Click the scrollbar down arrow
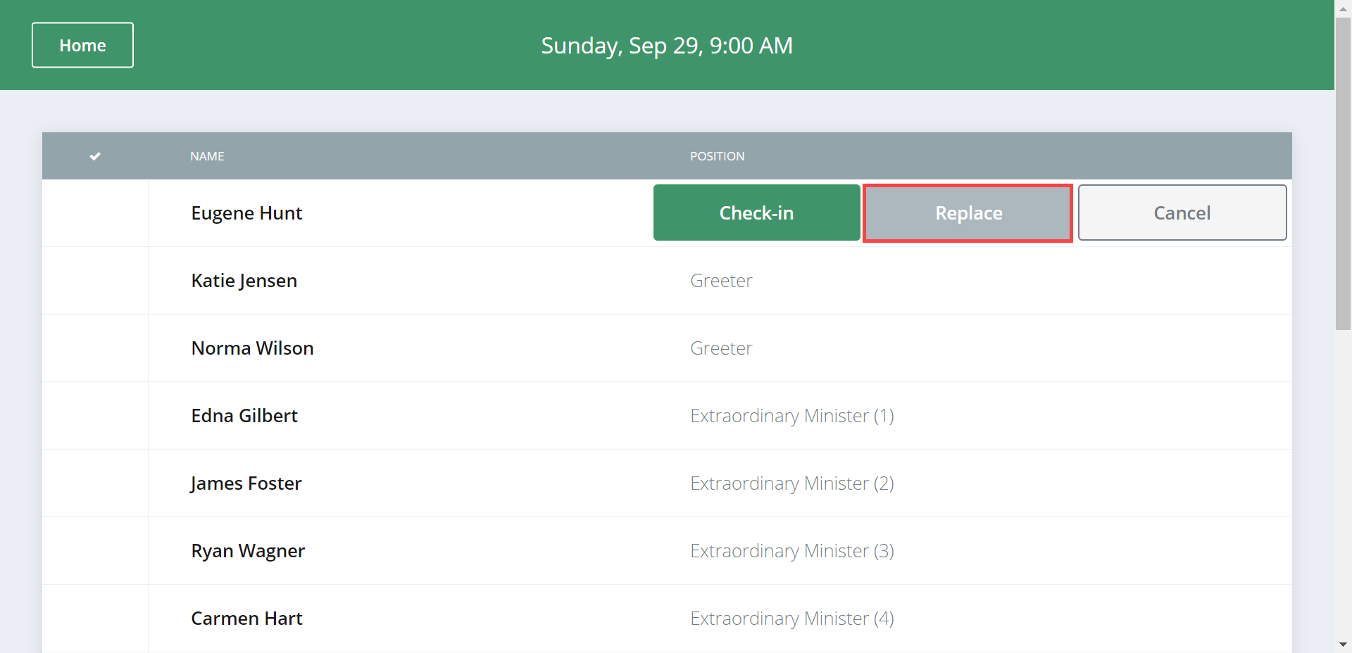This screenshot has width=1352, height=653. click(x=1343, y=644)
